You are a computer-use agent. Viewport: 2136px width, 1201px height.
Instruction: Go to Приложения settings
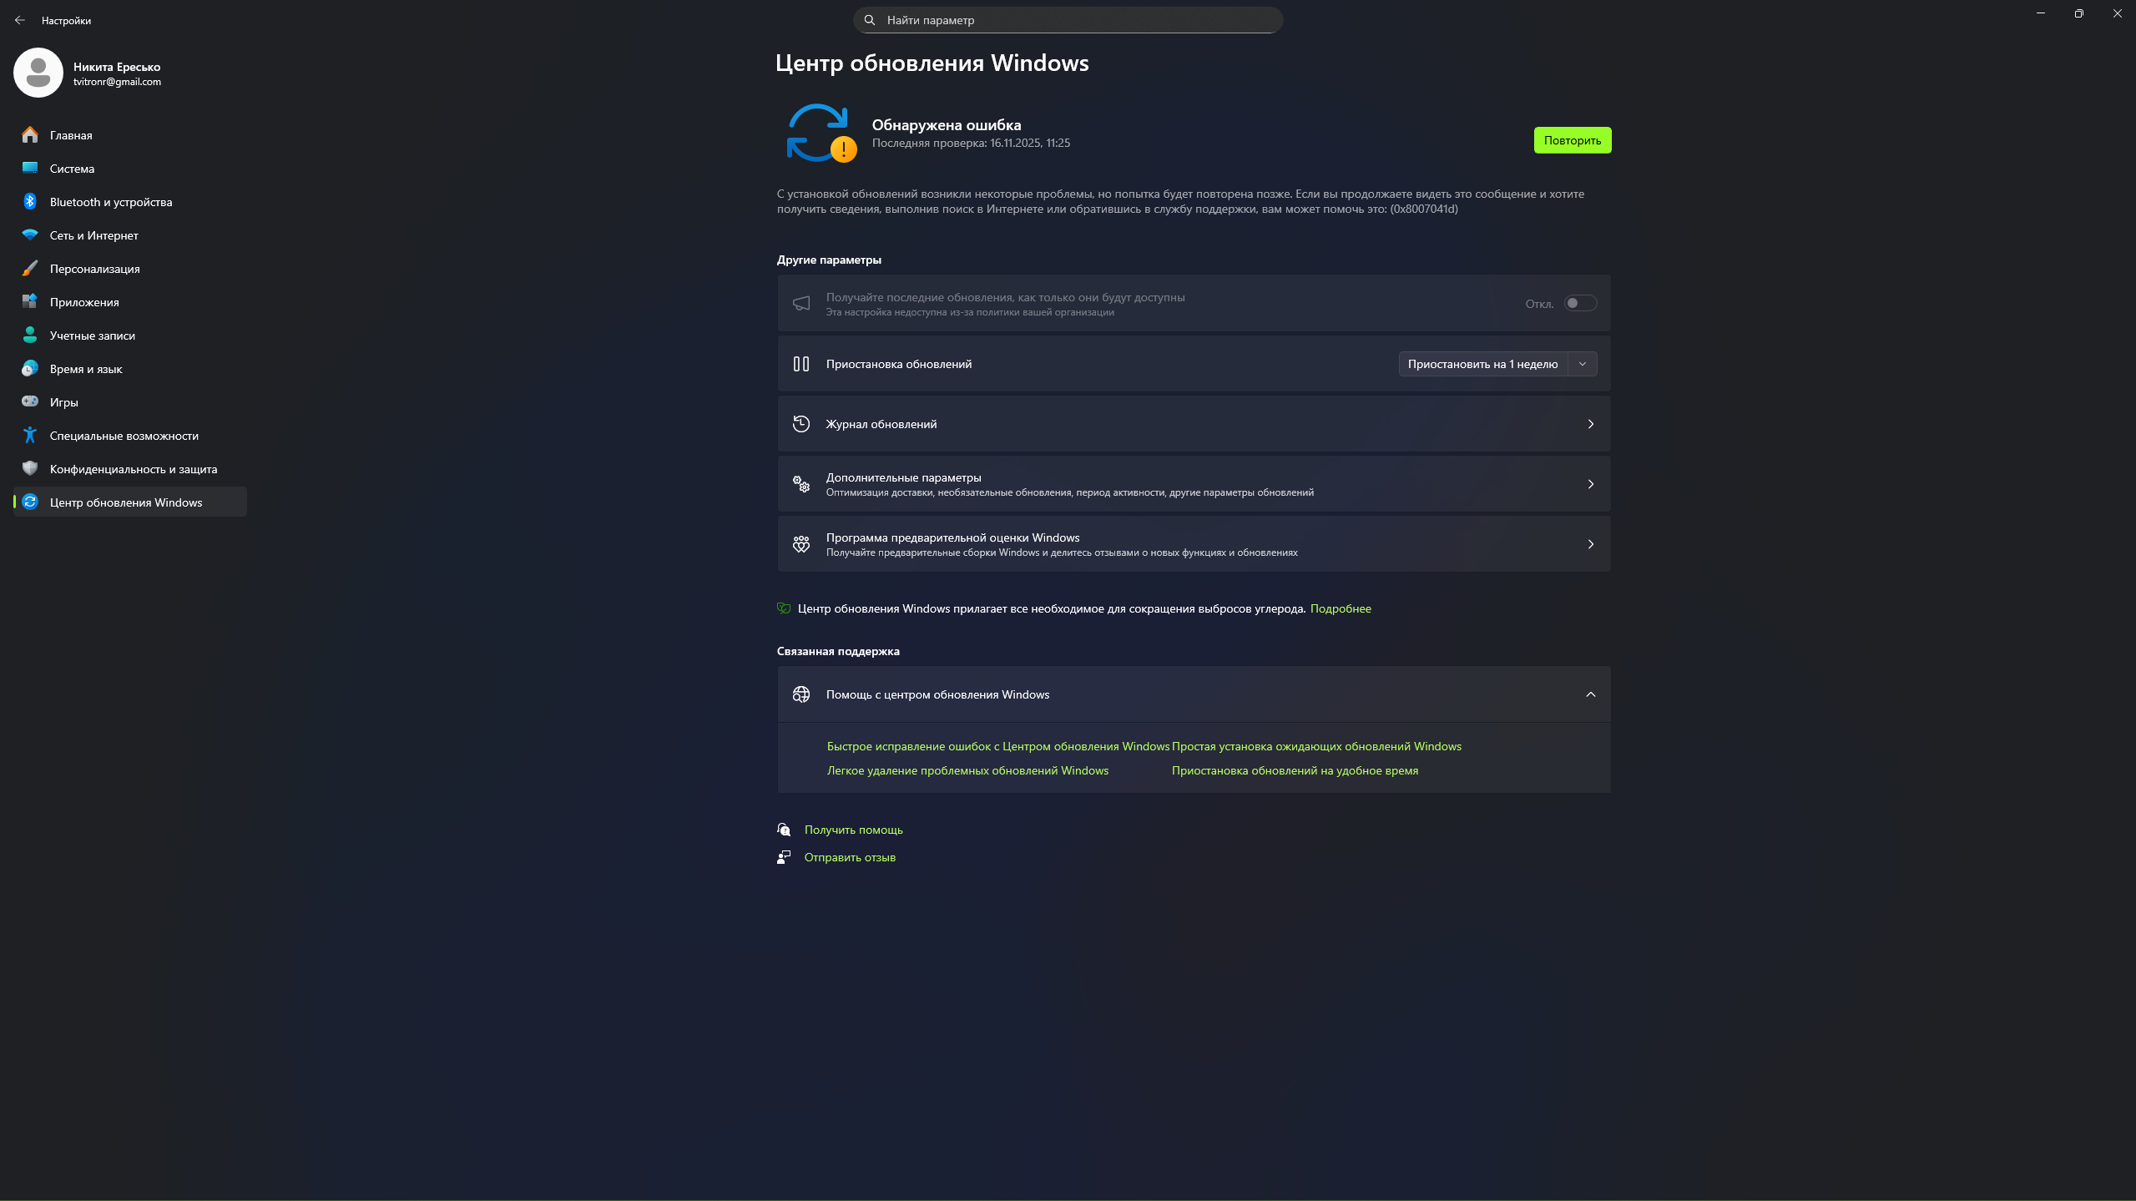[x=130, y=301]
